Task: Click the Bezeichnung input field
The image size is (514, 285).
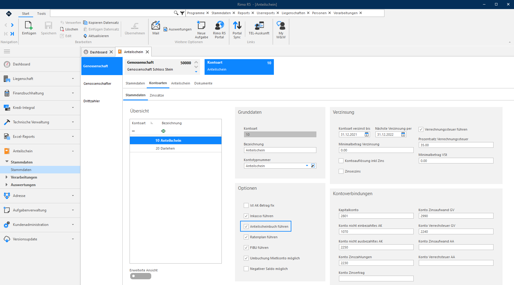Action: coord(280,150)
